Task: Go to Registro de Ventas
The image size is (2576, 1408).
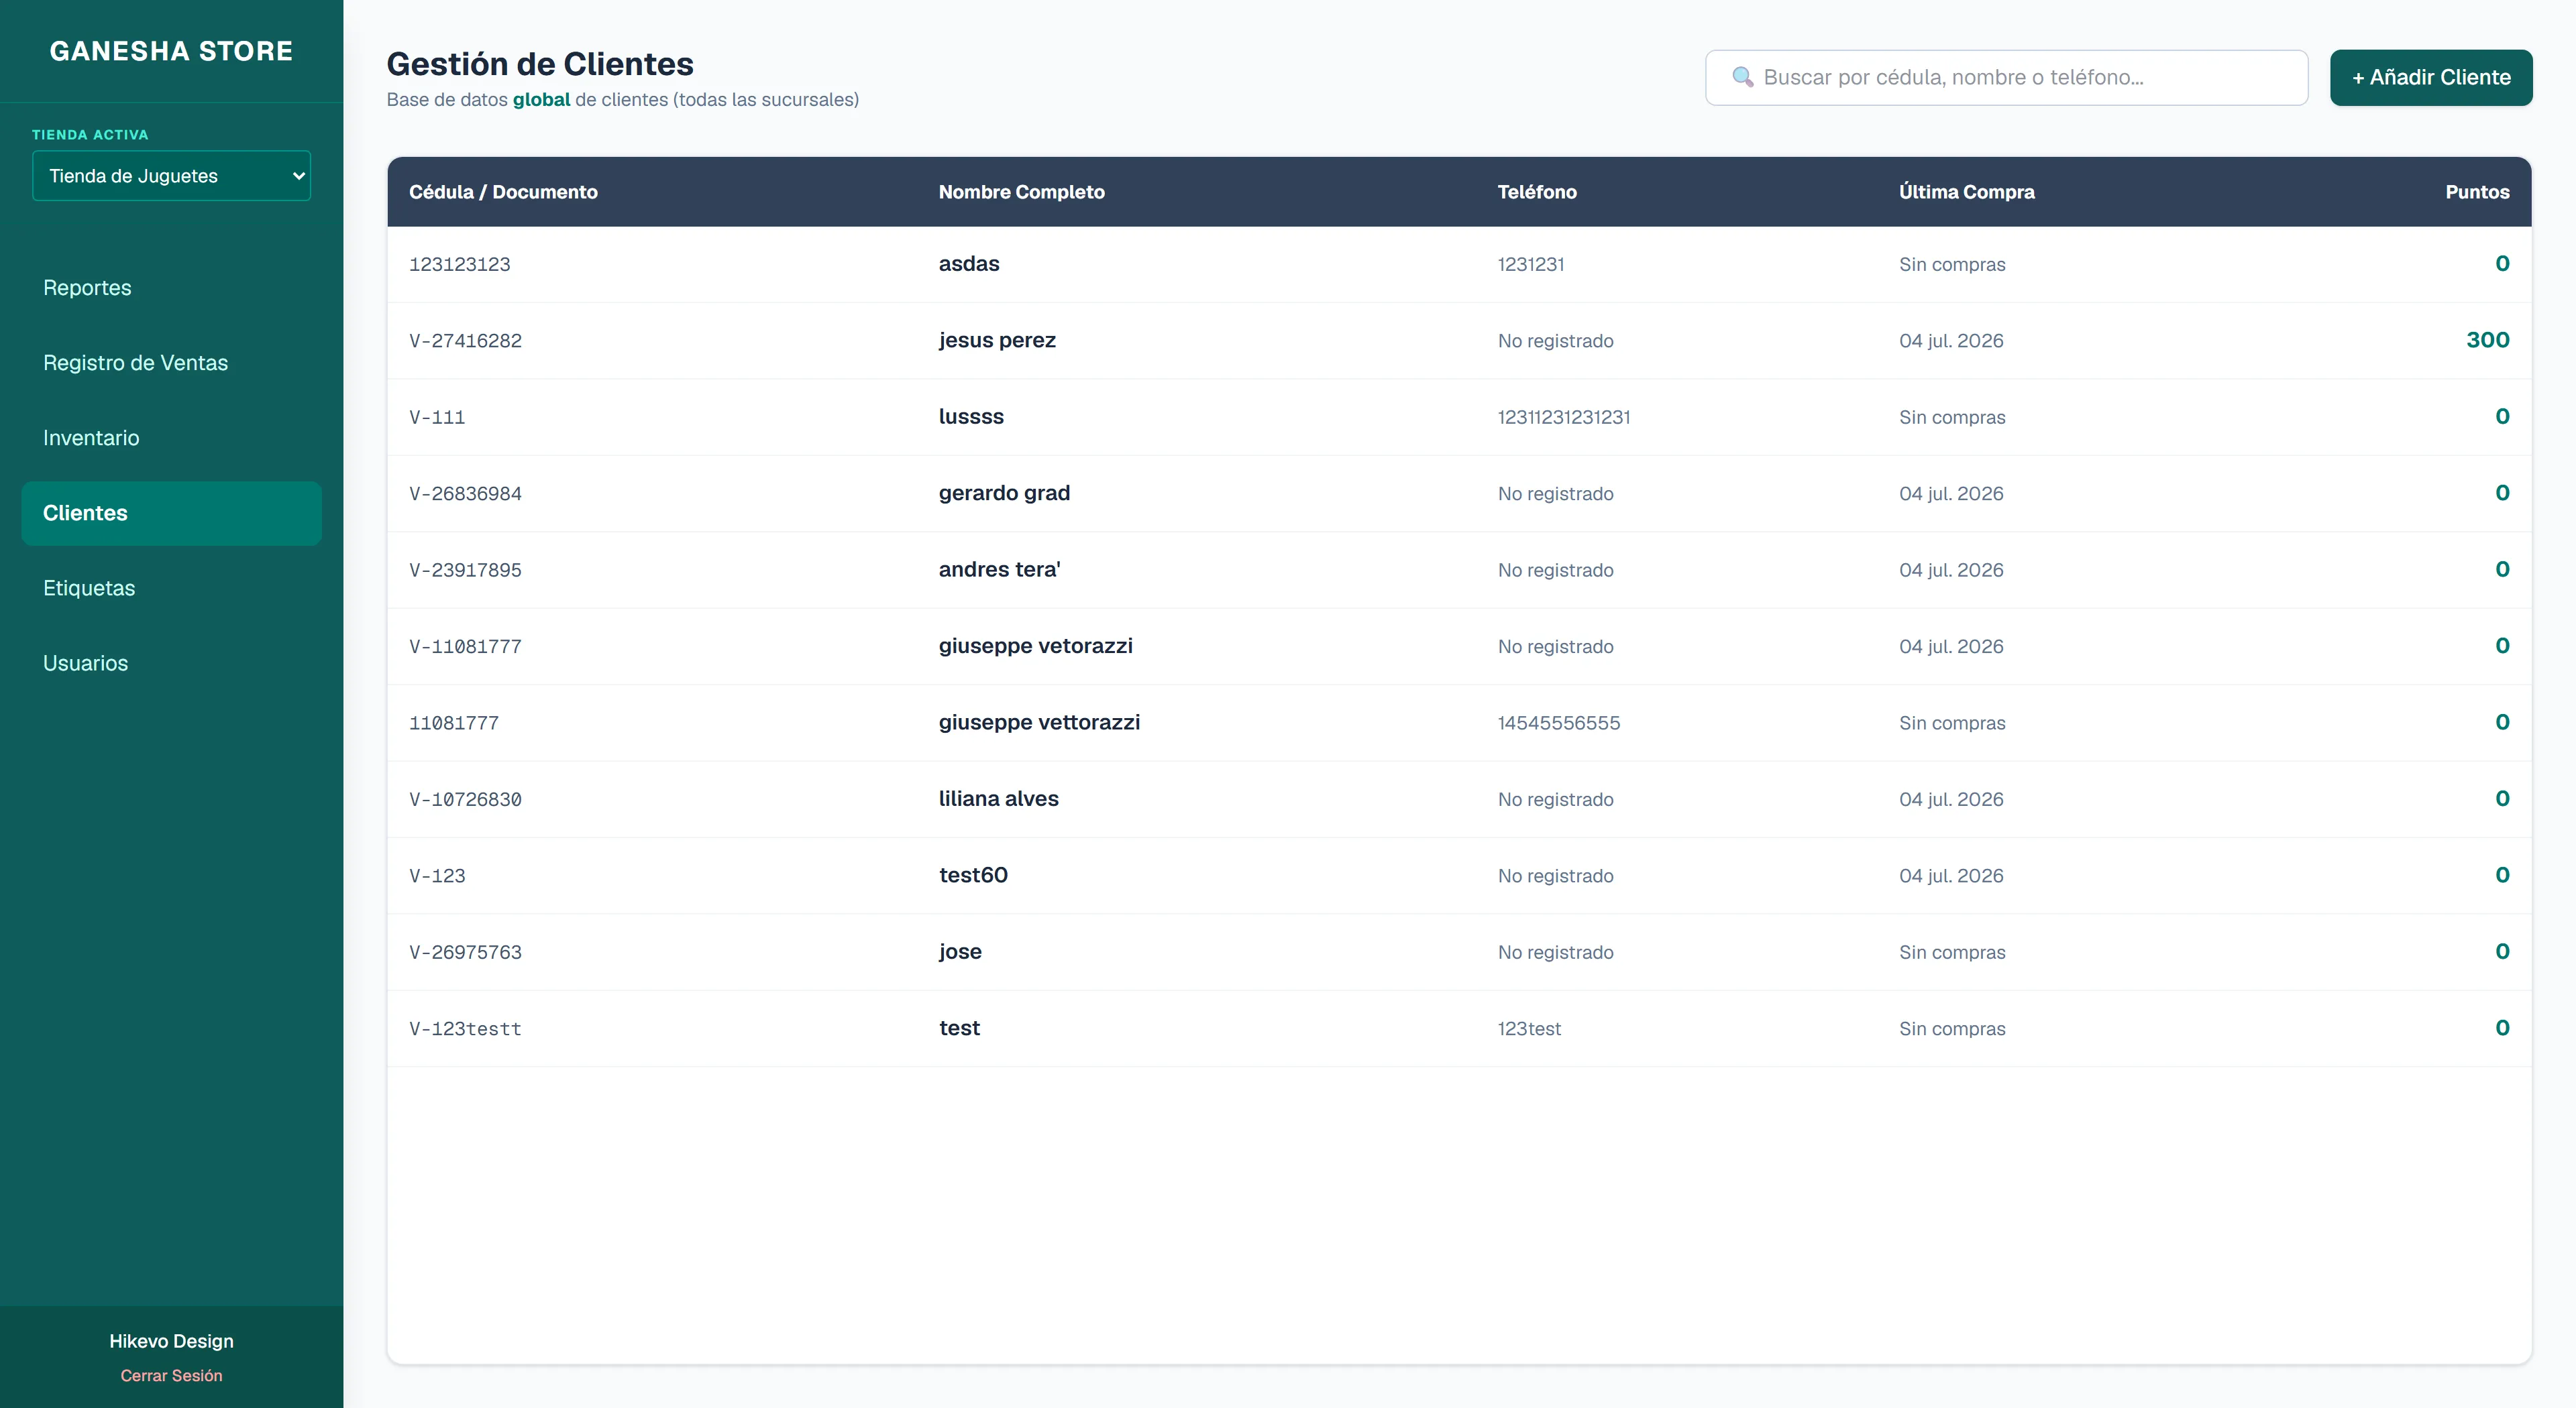Action: (135, 363)
